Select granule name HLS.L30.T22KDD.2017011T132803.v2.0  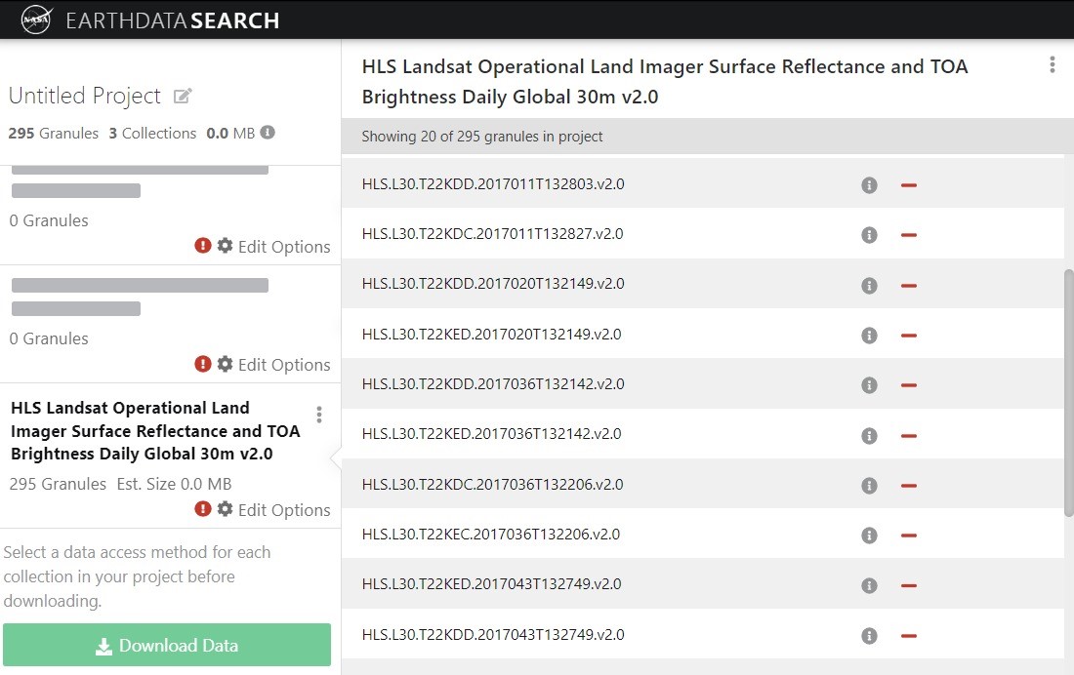pos(493,184)
